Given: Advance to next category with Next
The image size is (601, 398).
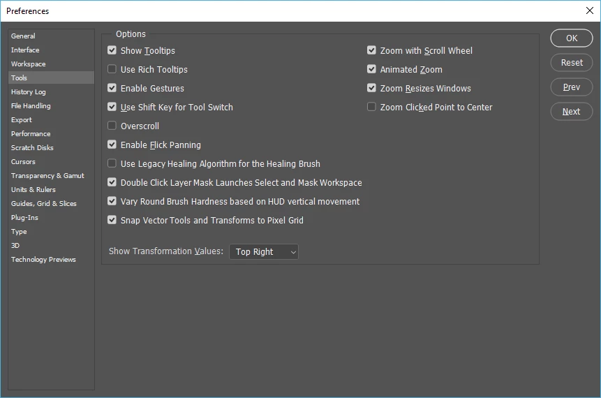Looking at the screenshot, I should pyautogui.click(x=572, y=112).
